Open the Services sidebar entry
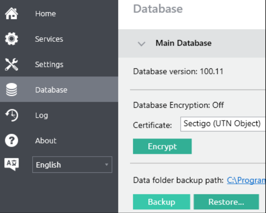This screenshot has height=213, width=266. 49,39
